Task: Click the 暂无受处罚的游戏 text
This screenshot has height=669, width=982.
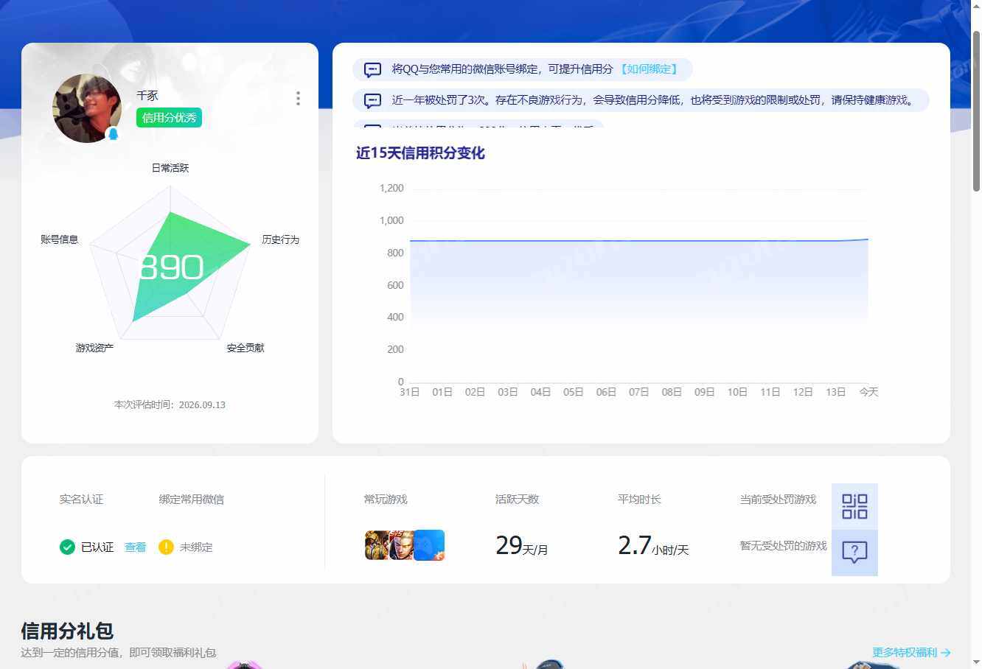Action: (784, 546)
